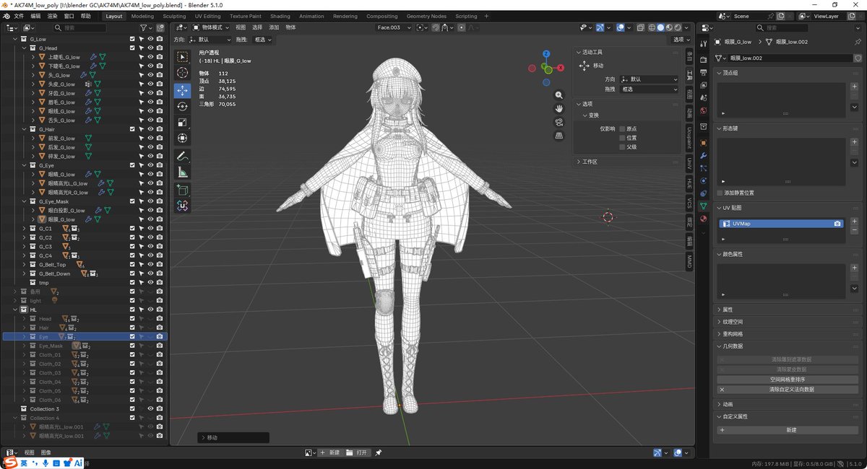Check 添加静置位置 checkbox

click(x=720, y=193)
